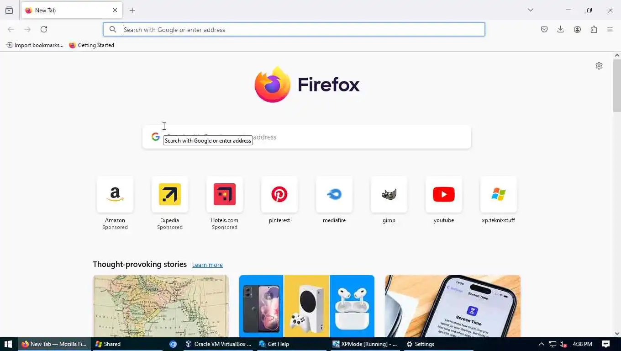
Task: Open the list all tabs dropdown
Action: [x=531, y=10]
